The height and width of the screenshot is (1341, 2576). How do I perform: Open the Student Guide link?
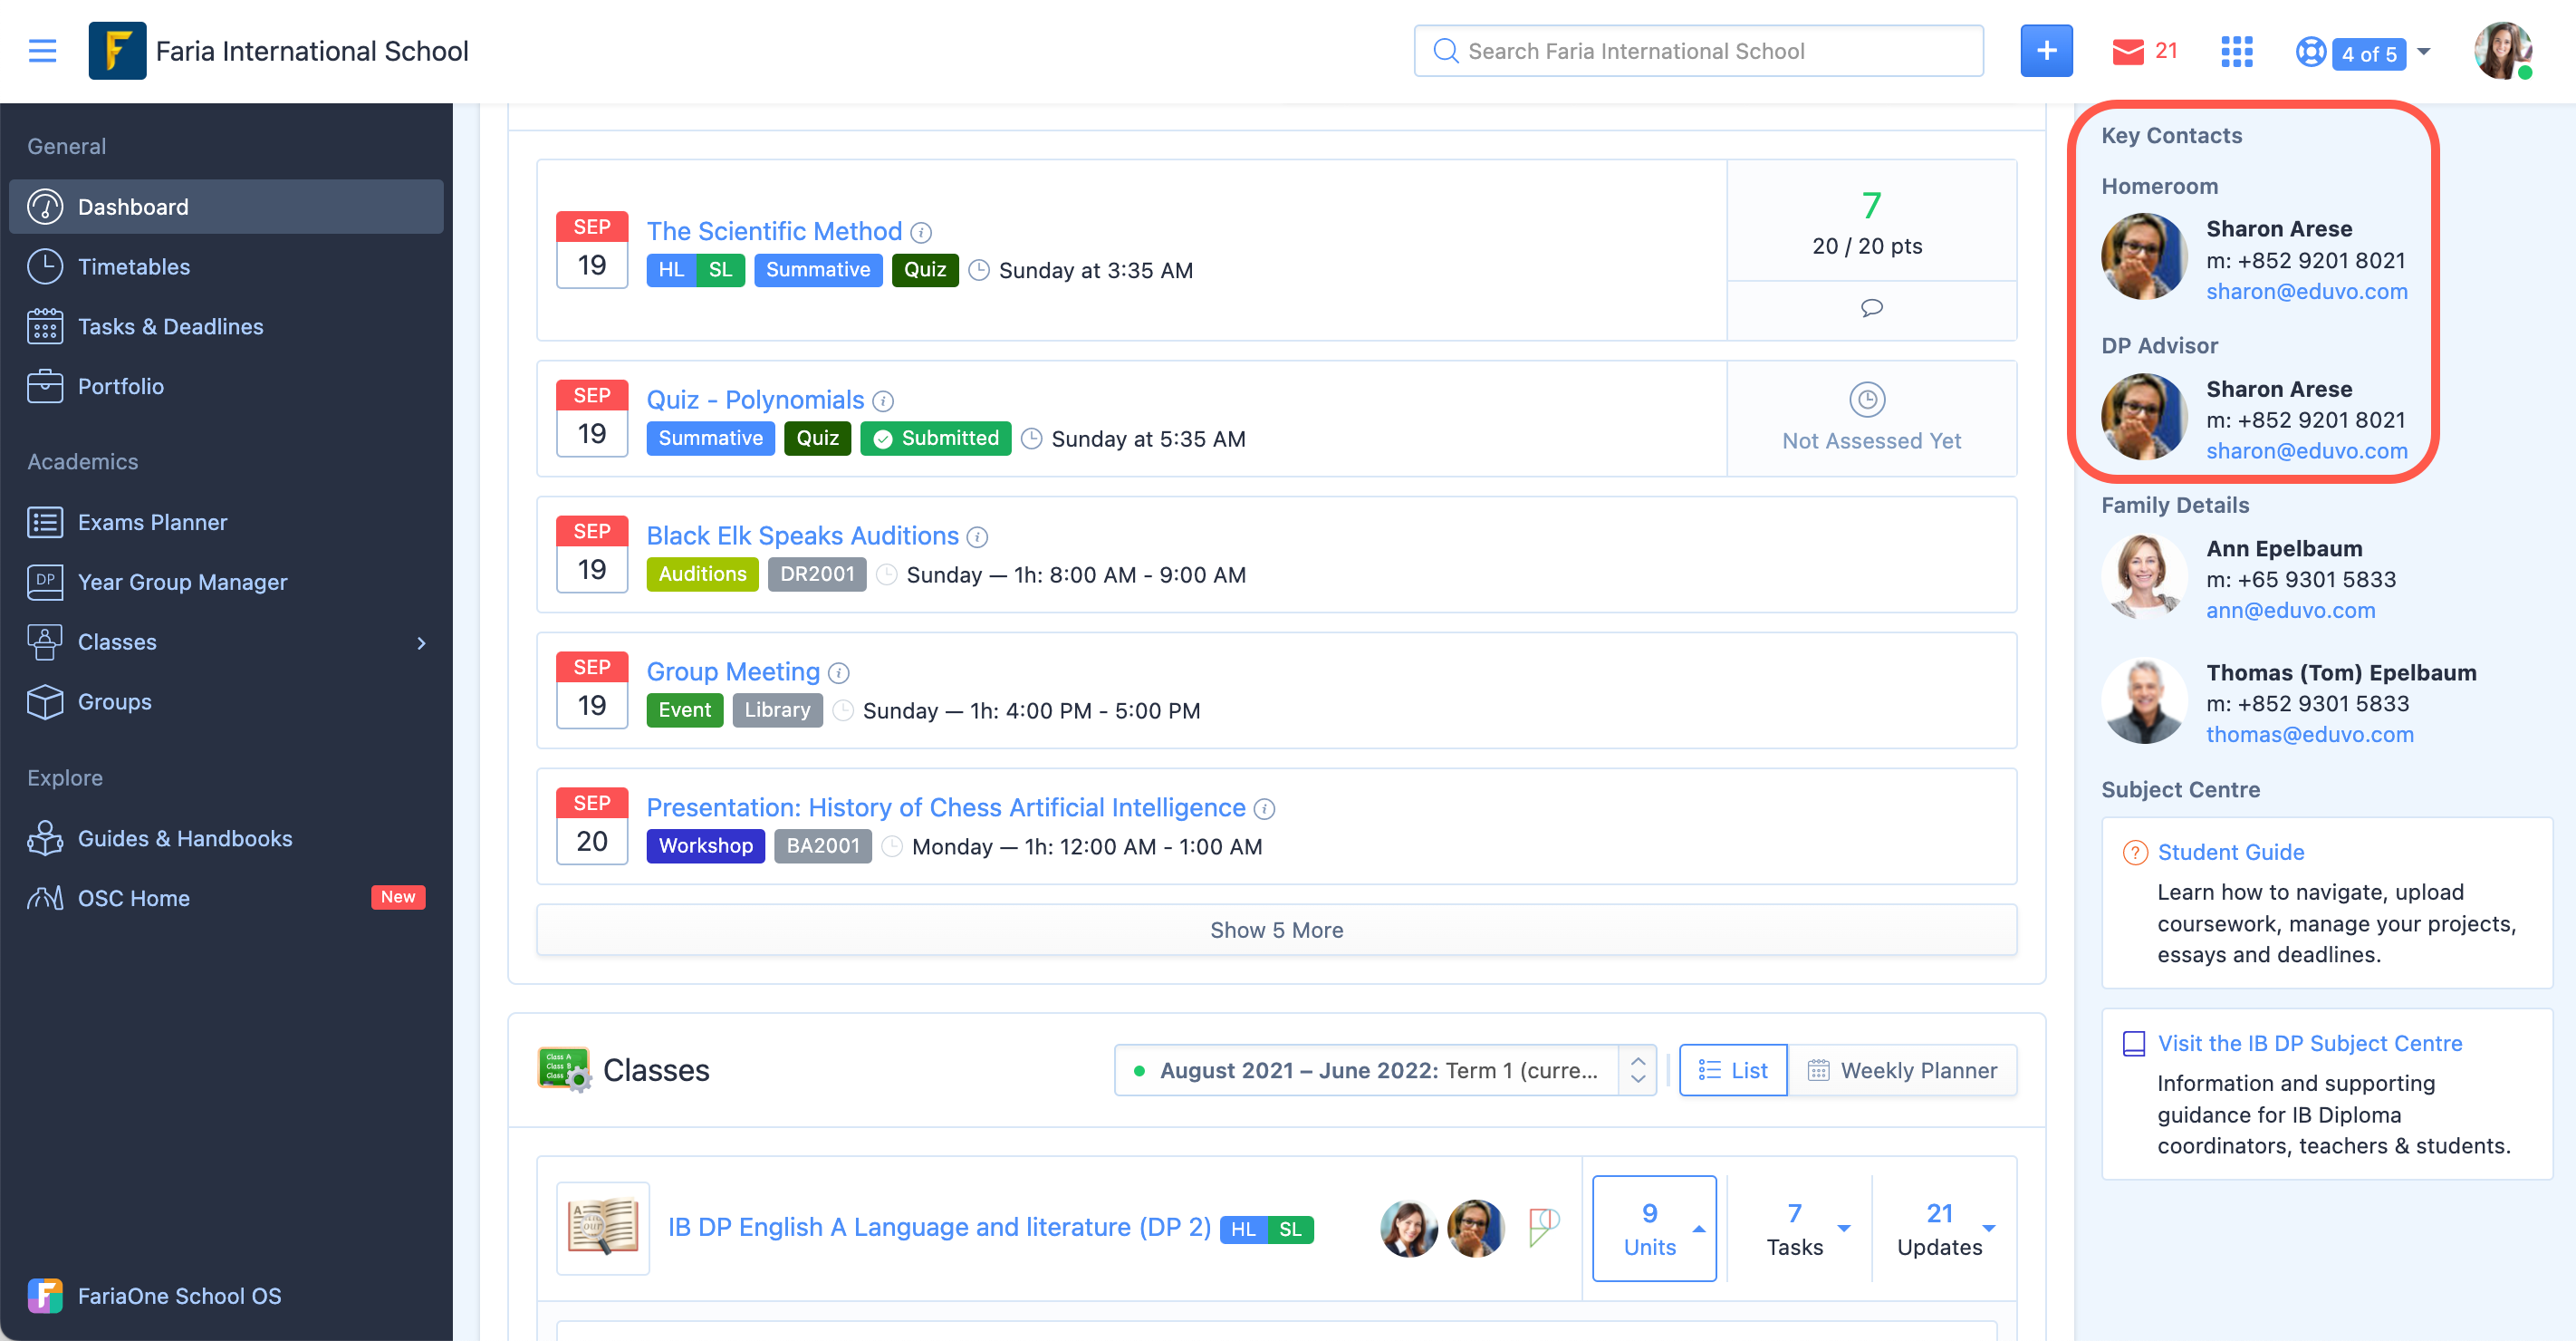(x=2230, y=852)
